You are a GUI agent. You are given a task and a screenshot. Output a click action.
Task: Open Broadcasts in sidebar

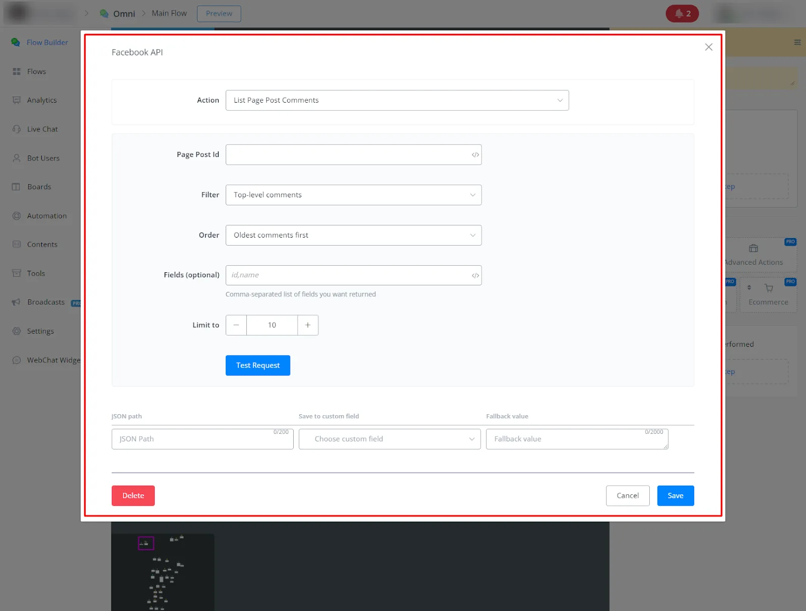click(46, 302)
